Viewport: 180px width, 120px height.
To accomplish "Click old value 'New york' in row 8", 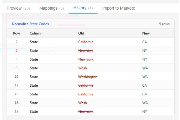I will click(85, 59).
